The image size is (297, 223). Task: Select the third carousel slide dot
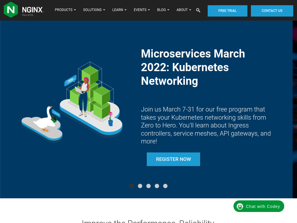pyautogui.click(x=148, y=186)
